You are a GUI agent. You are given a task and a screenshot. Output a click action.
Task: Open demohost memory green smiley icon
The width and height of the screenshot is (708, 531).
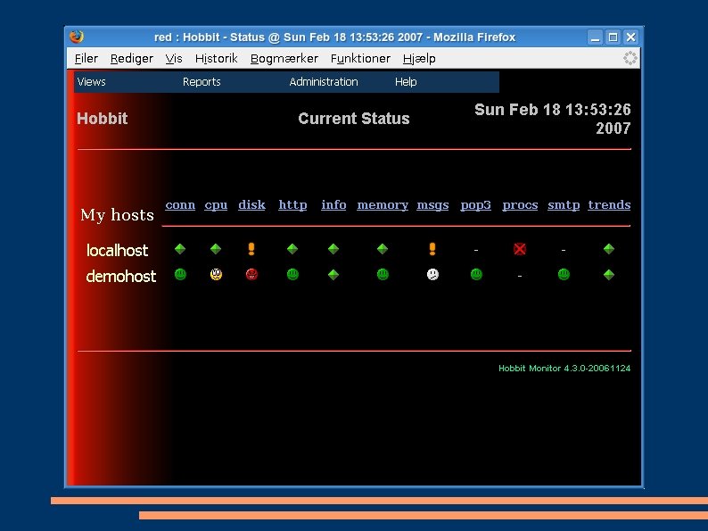383,274
